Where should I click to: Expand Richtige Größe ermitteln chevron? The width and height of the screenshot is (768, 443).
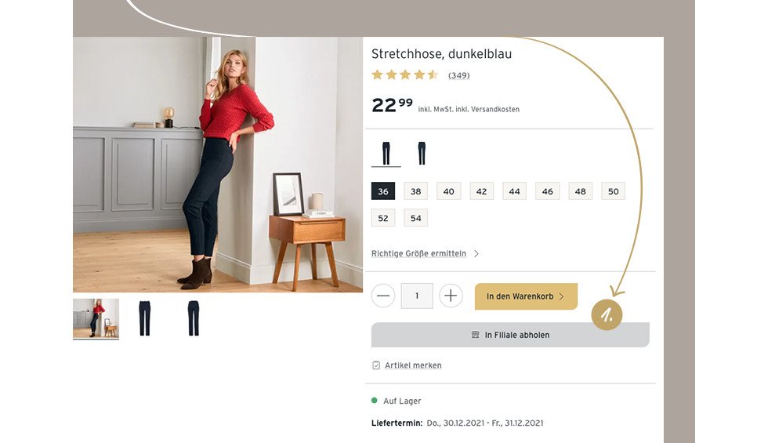click(476, 253)
